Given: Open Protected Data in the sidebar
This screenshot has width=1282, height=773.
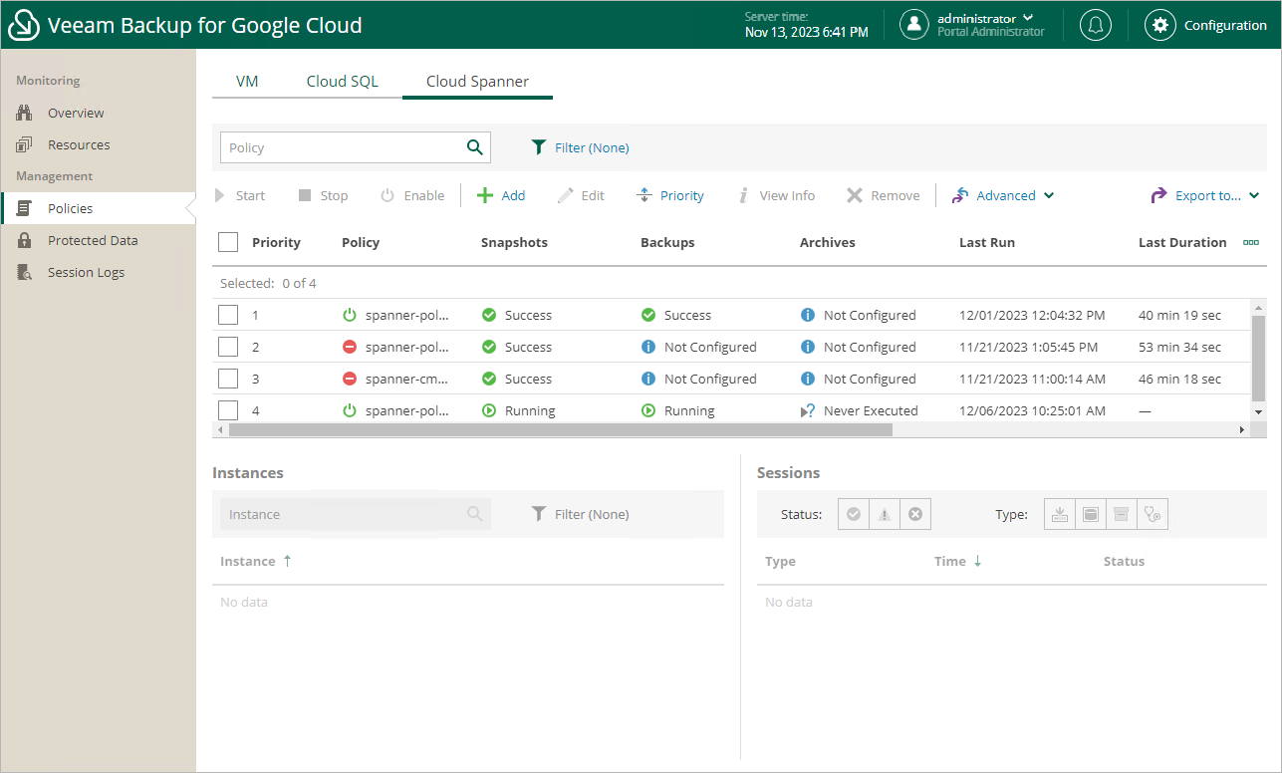Looking at the screenshot, I should (x=93, y=240).
